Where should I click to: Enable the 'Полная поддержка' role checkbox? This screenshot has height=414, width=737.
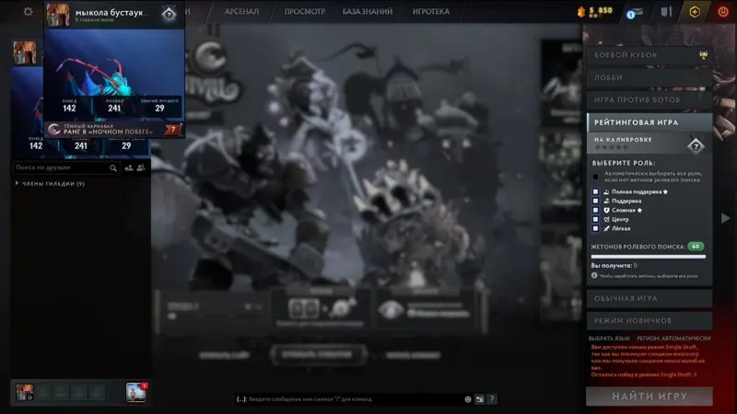click(595, 192)
